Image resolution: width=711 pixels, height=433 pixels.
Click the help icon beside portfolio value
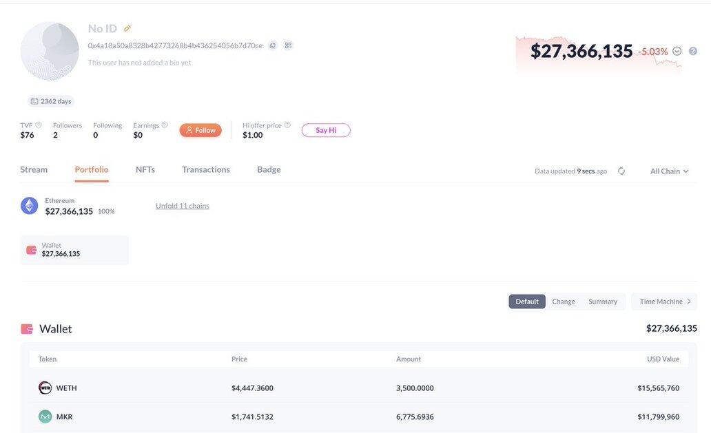[693, 51]
